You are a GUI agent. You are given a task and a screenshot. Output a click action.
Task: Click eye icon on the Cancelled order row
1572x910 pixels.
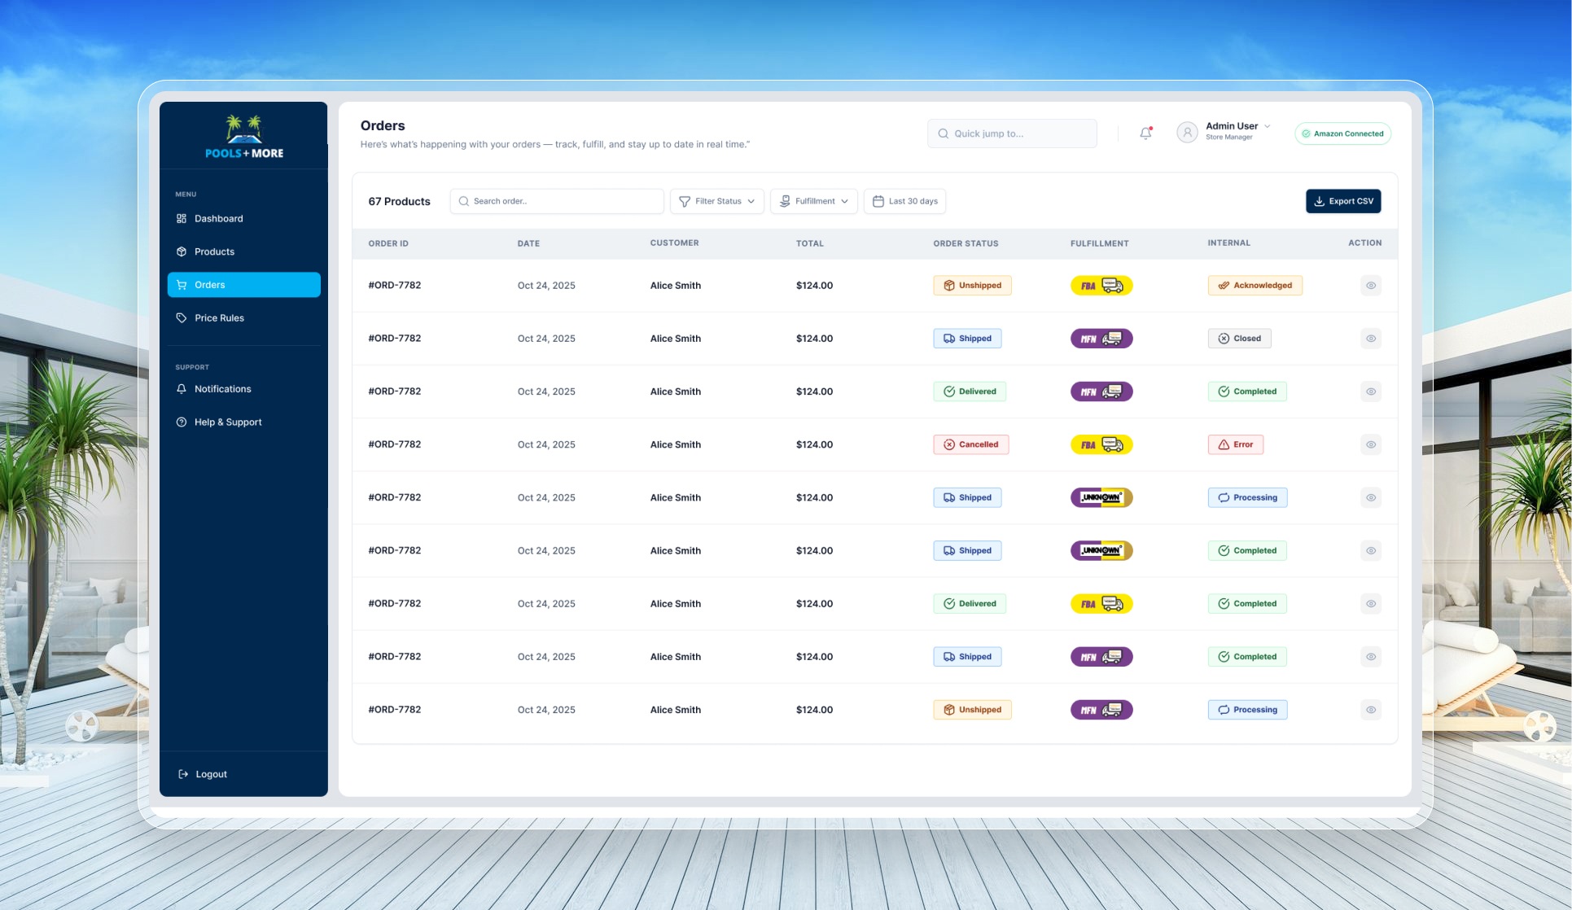[x=1370, y=444]
